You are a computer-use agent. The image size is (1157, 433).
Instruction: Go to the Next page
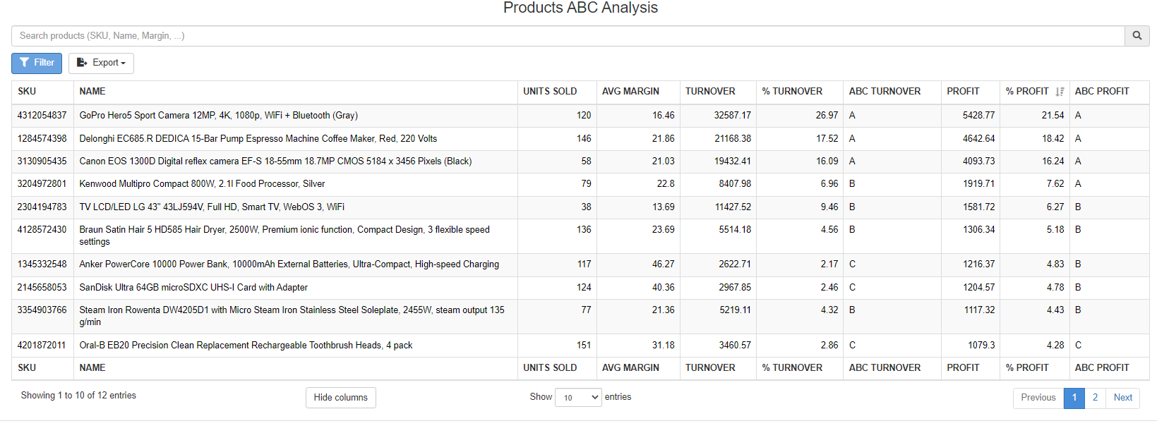tap(1122, 398)
